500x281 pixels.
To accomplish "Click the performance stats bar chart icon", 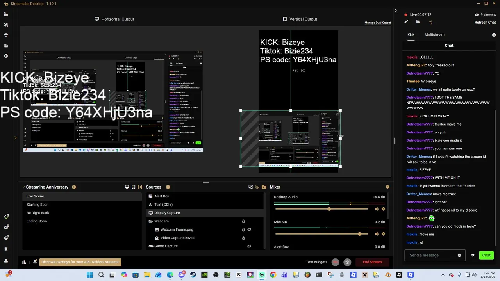I will click(24, 262).
